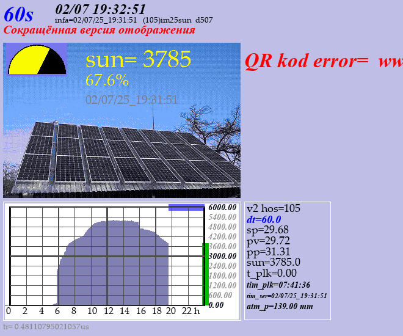Viewport: 403px width, 336px height.
Task: Click the 'v2 hos=105' info line
Action: pyautogui.click(x=274, y=208)
